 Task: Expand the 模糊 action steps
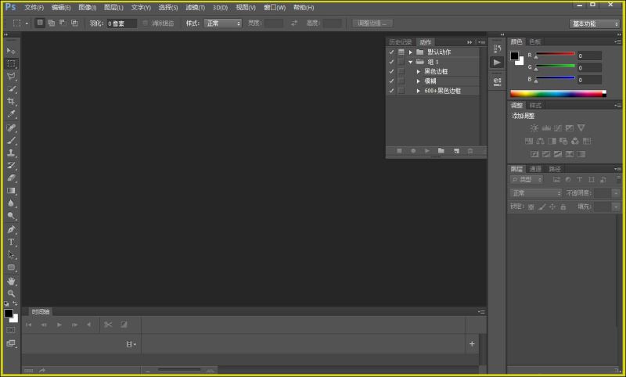419,81
